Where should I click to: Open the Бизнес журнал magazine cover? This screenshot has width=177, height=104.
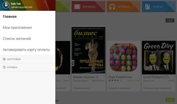pyautogui.click(x=88, y=50)
